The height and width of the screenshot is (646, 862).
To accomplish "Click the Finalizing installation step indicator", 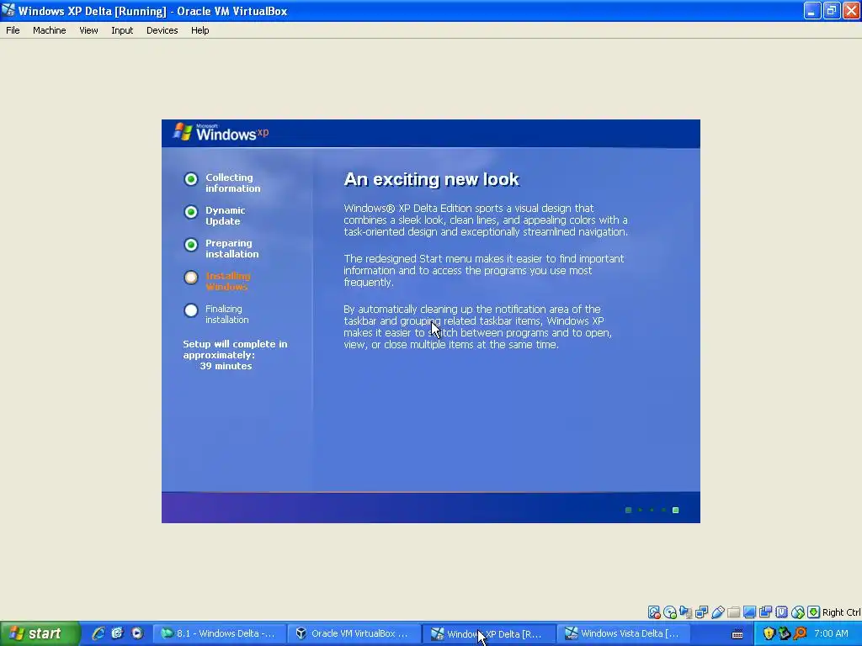I will click(x=191, y=310).
